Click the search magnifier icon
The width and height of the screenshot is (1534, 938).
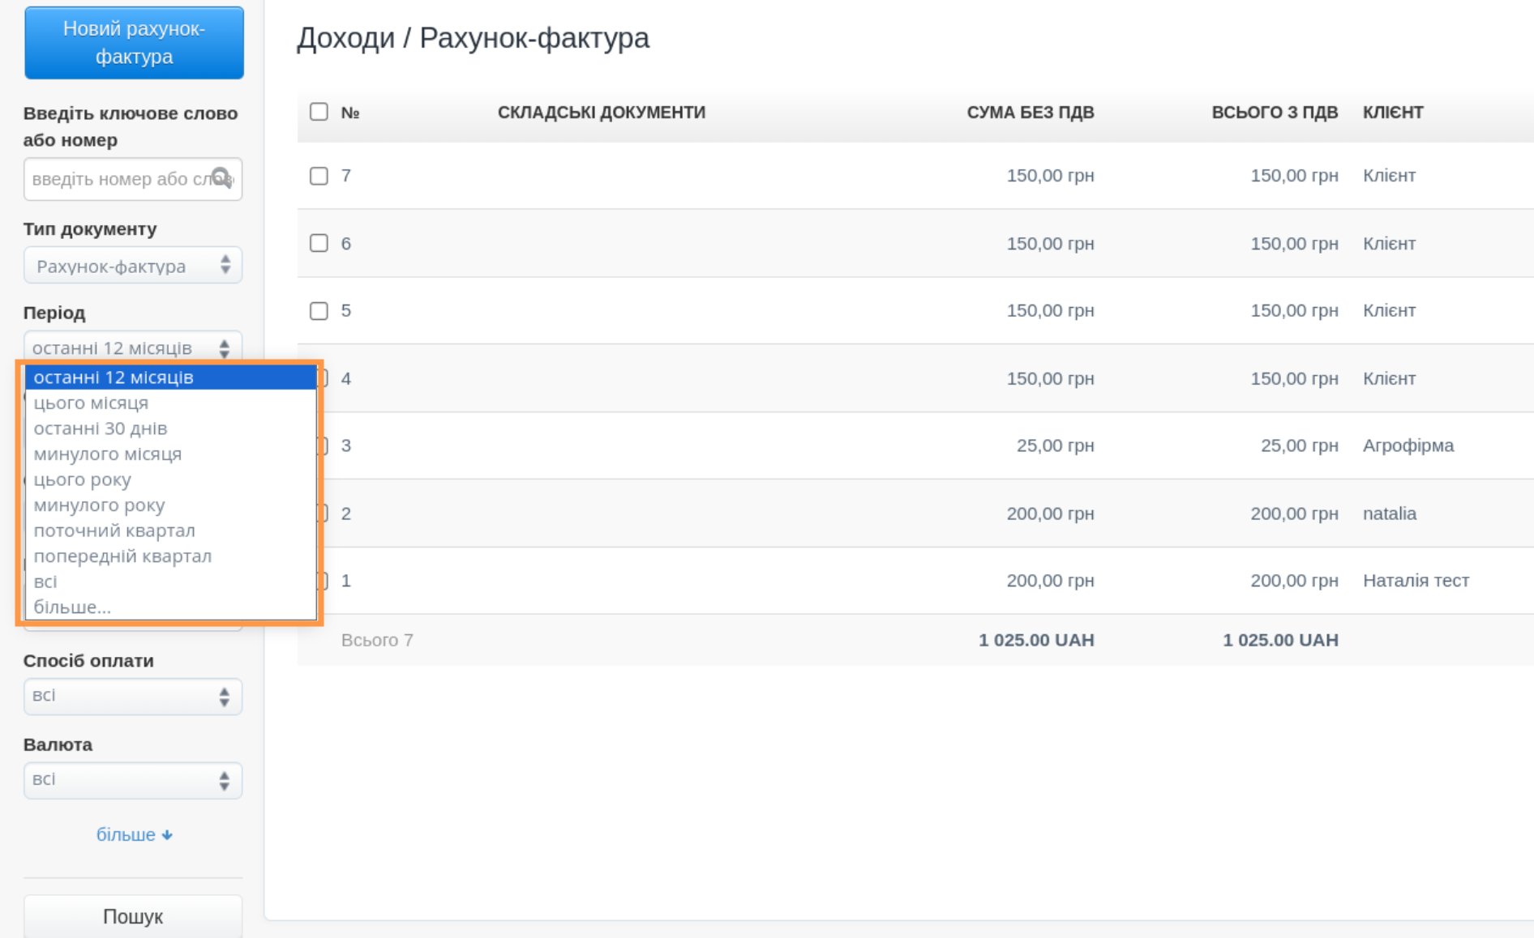[x=221, y=177]
